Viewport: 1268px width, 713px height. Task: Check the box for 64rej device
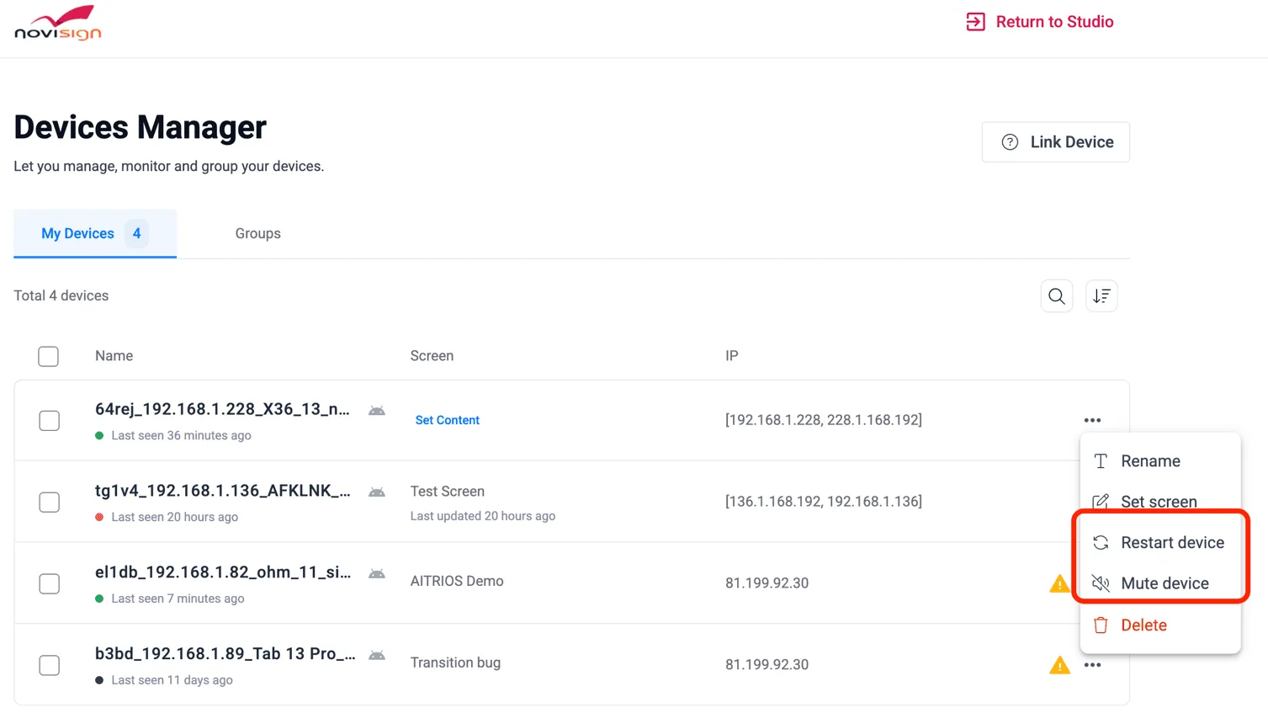[x=50, y=421]
